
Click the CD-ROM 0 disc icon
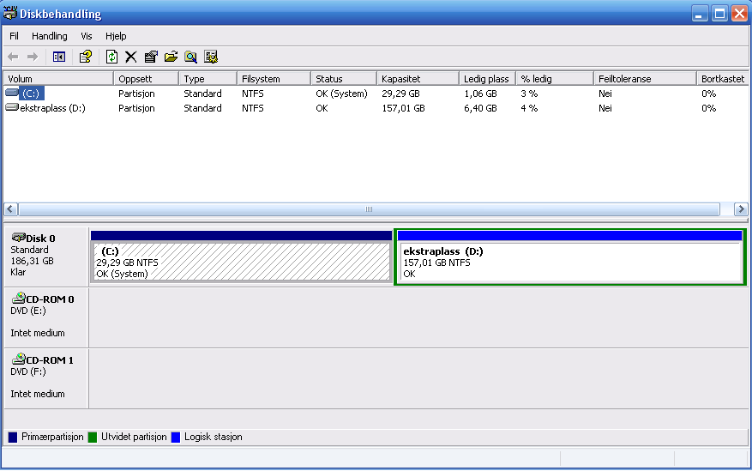[18, 299]
